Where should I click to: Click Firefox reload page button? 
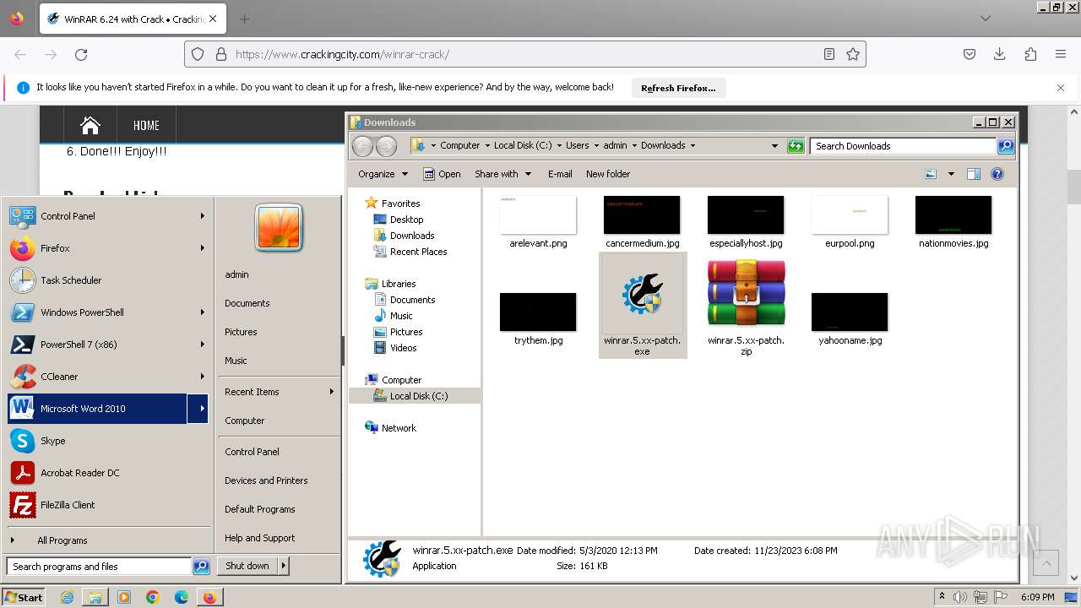81,54
